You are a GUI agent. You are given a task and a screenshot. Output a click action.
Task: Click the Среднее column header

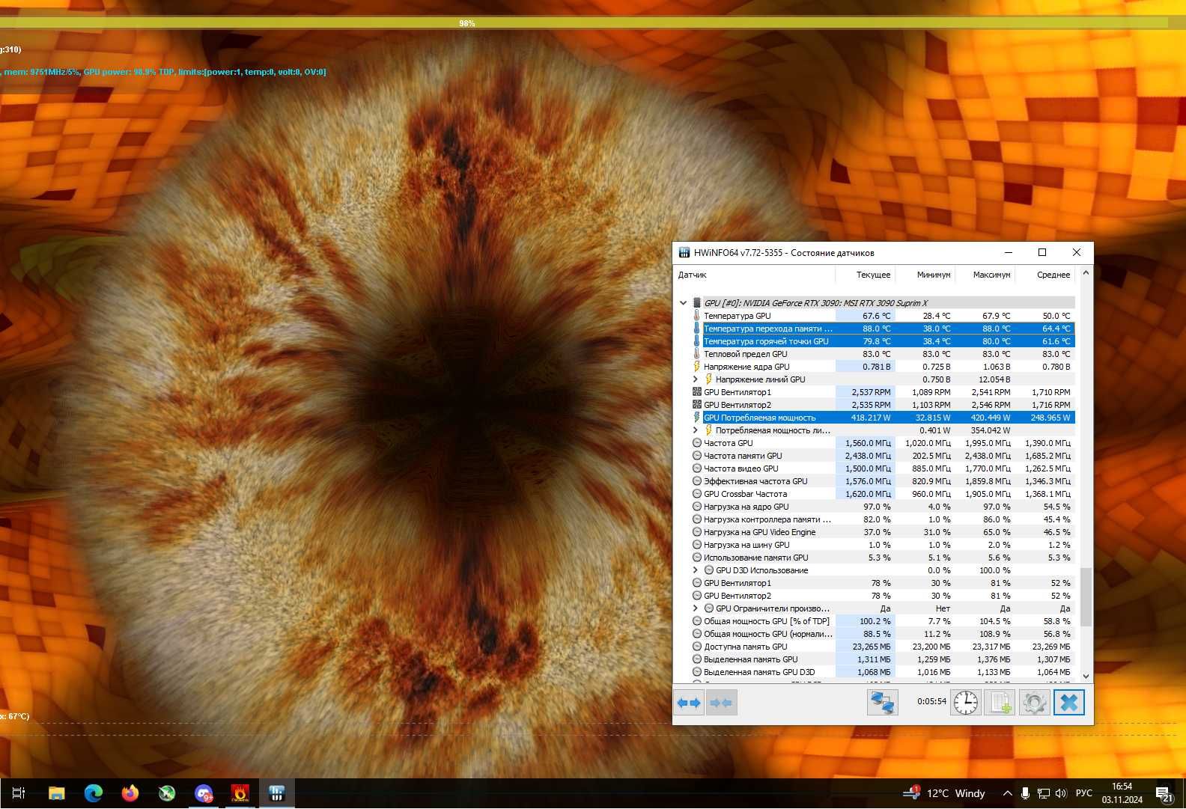click(x=1045, y=275)
